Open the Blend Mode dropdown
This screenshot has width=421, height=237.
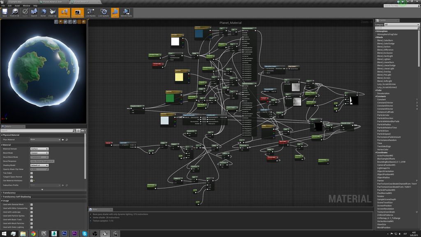[x=39, y=153]
